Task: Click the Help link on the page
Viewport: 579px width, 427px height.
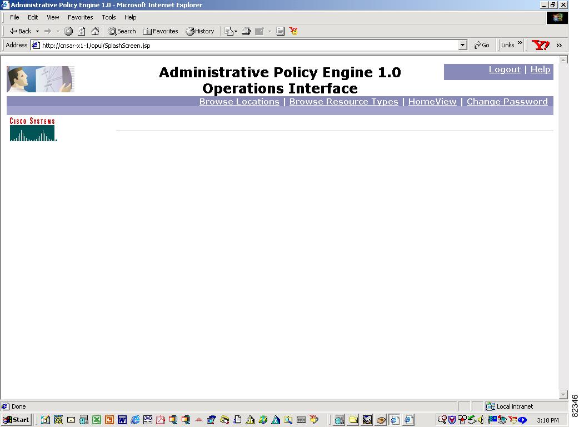Action: [540, 69]
